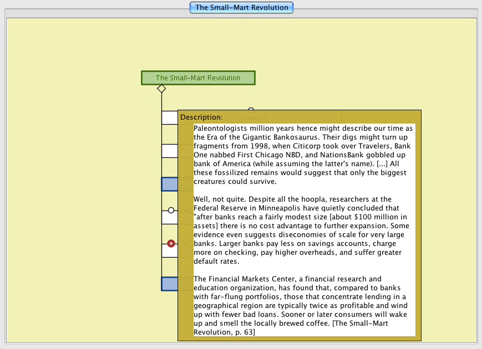The image size is (482, 349).
Task: Click the red circle node marker
Action: click(171, 243)
